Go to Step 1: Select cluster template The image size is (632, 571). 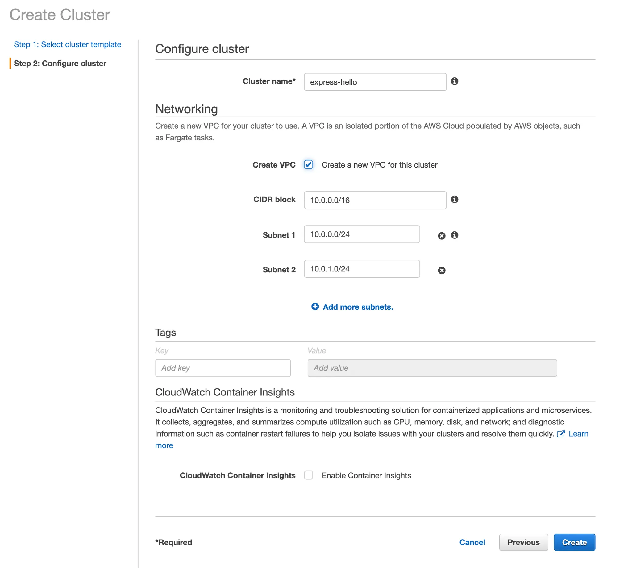(x=67, y=44)
